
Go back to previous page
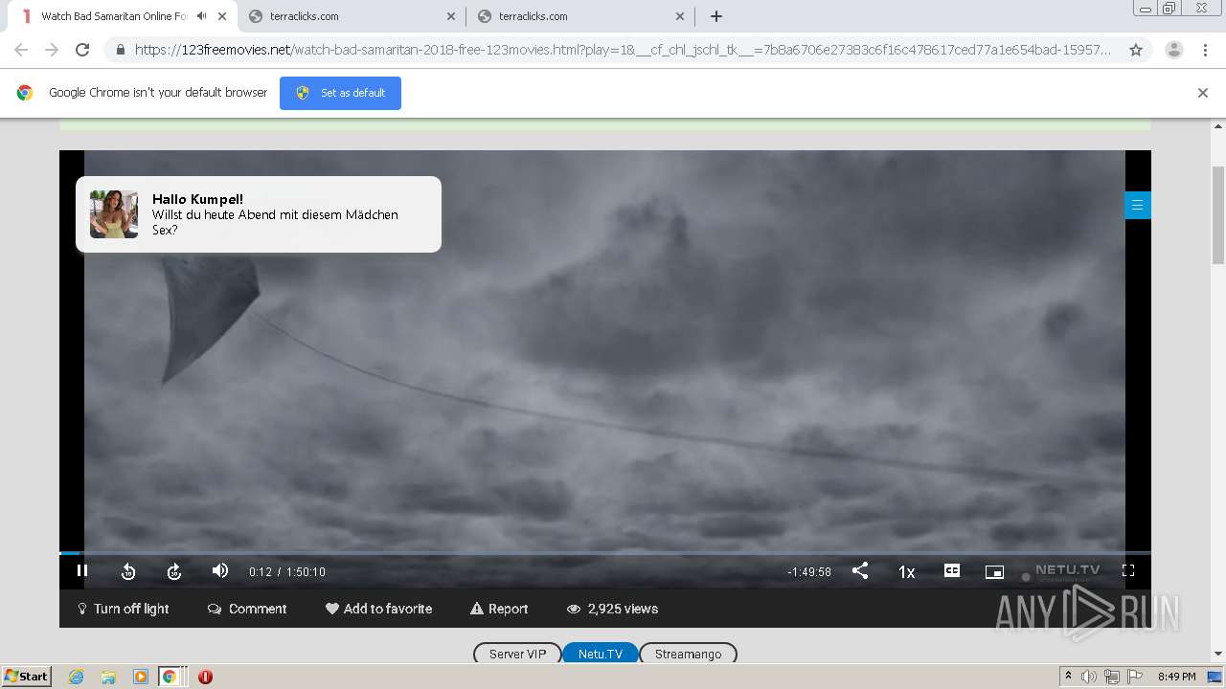[21, 50]
